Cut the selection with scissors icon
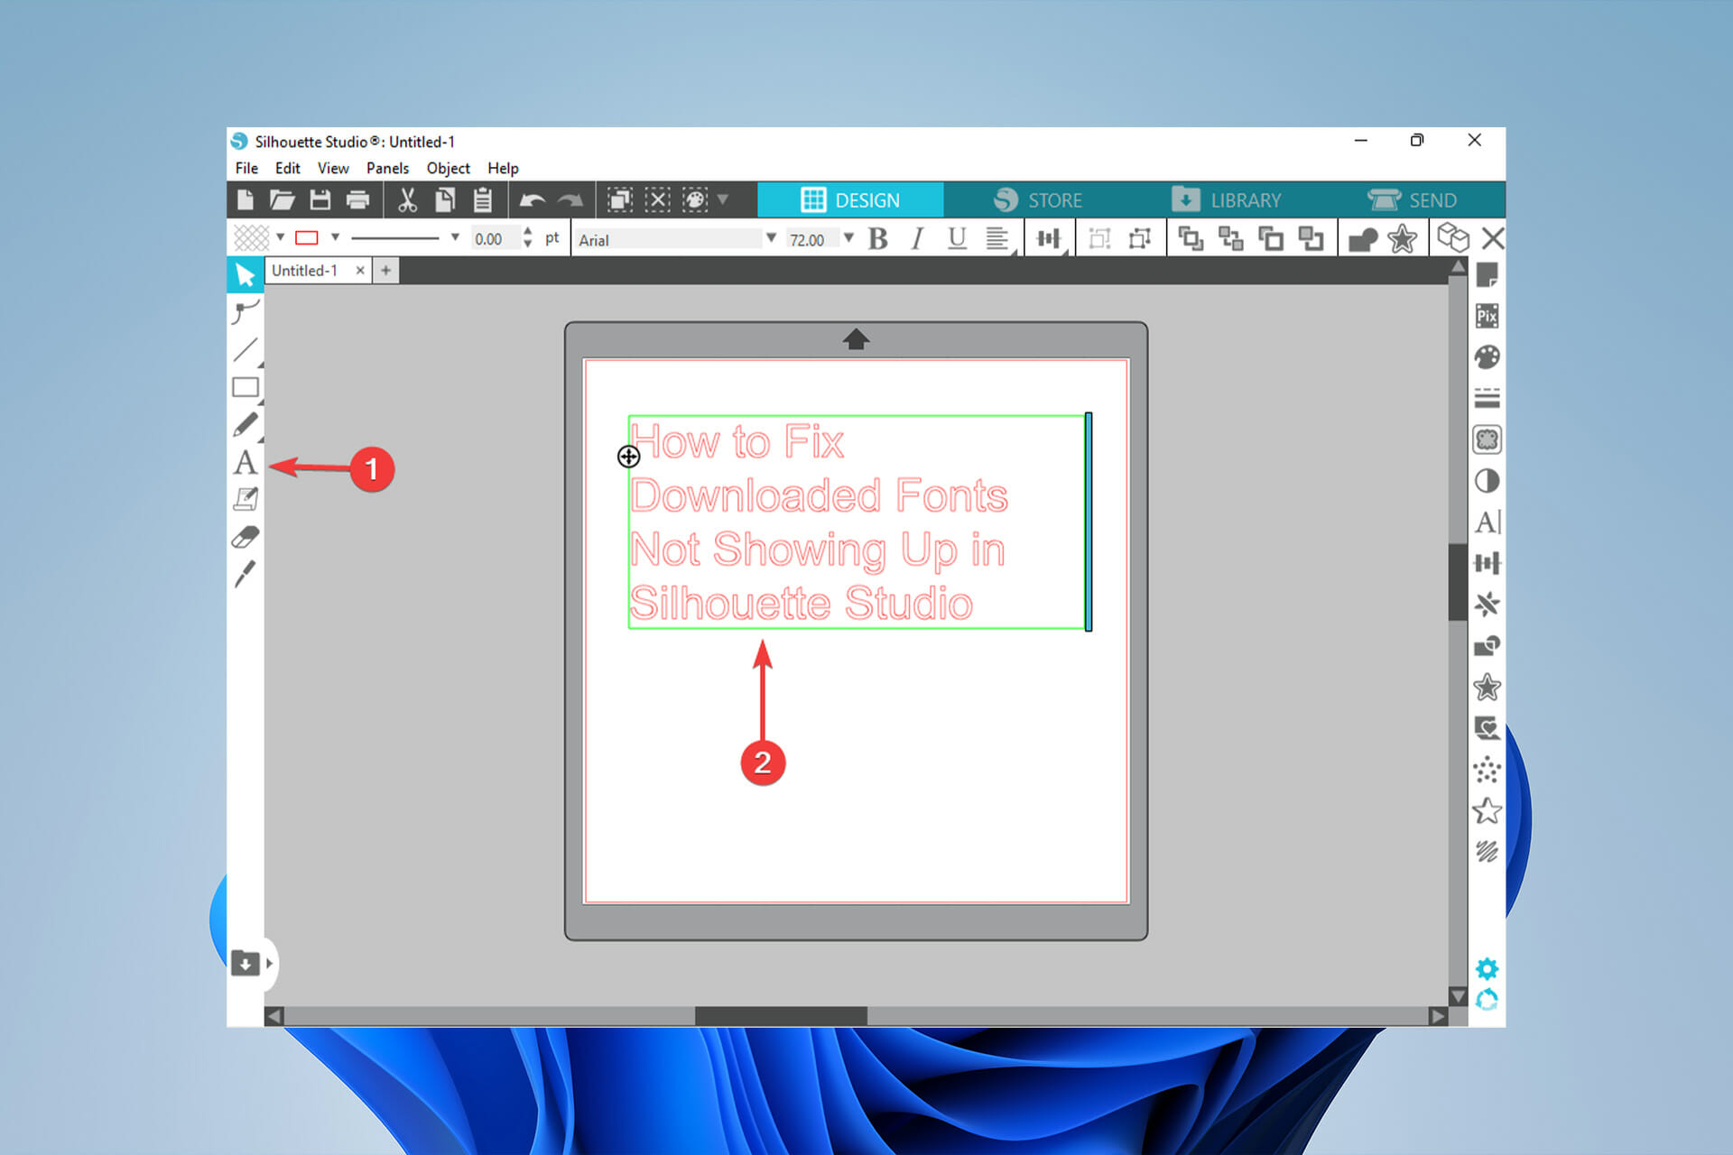Viewport: 1733px width, 1155px height. (407, 200)
